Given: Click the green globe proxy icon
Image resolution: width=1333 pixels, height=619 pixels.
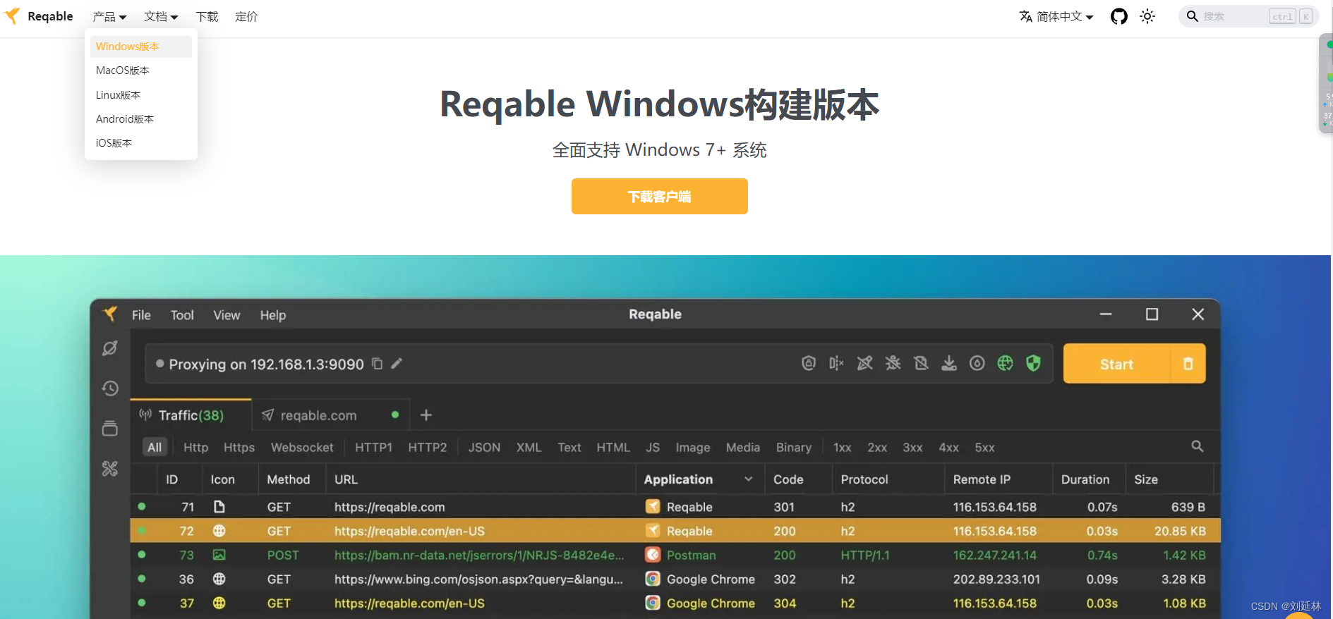Looking at the screenshot, I should coord(1005,363).
